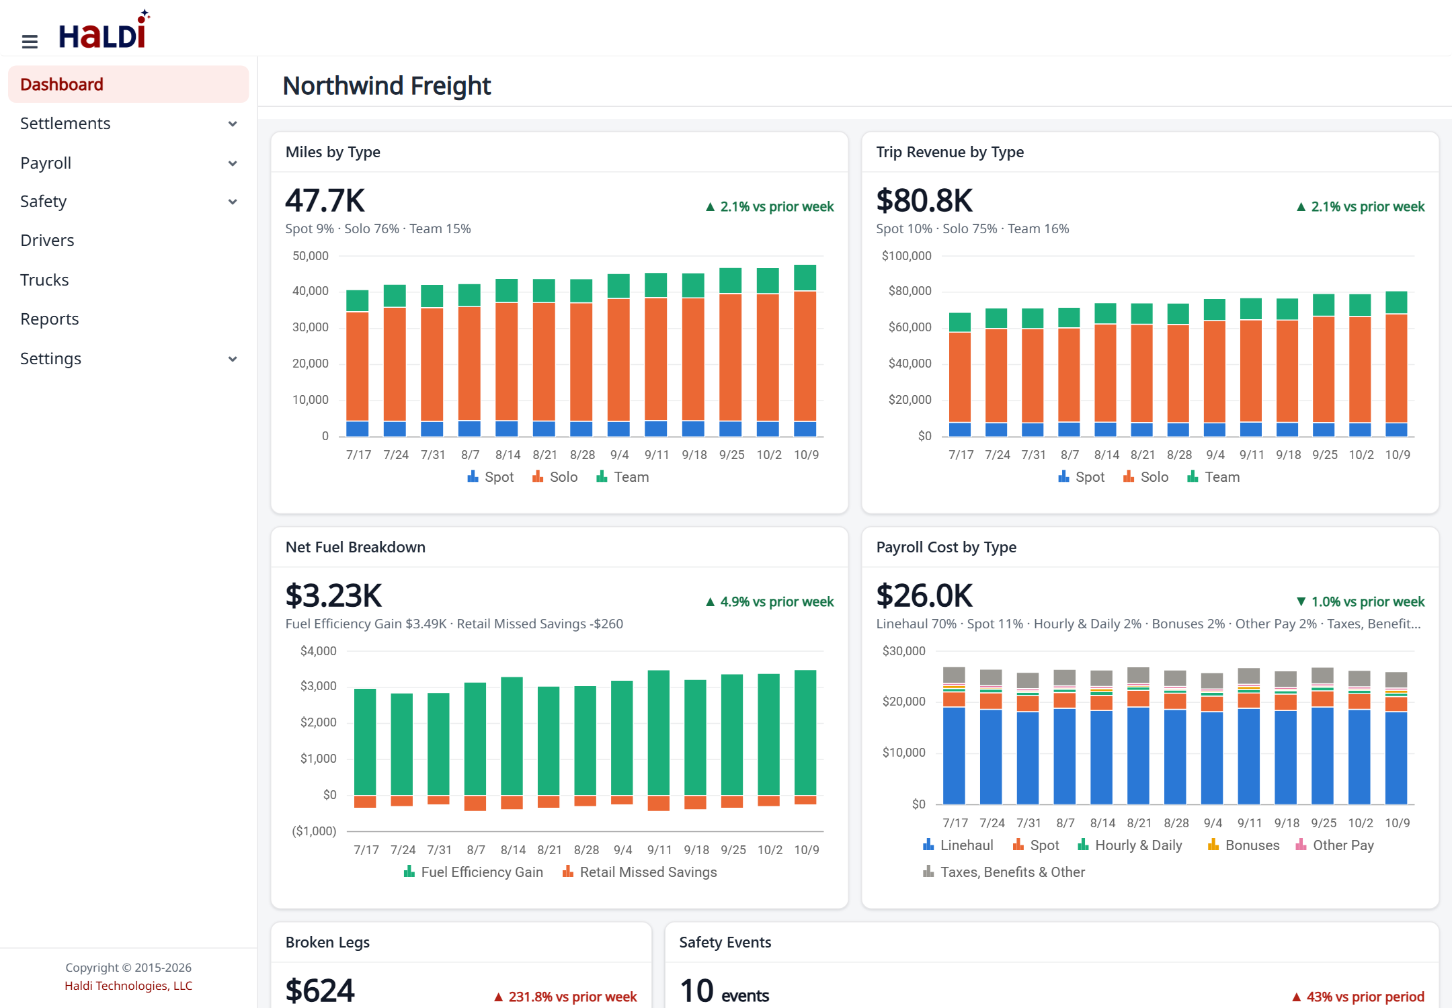This screenshot has height=1008, width=1452.
Task: Click Taxes, Benefits & Other legend icon
Action: tap(928, 872)
